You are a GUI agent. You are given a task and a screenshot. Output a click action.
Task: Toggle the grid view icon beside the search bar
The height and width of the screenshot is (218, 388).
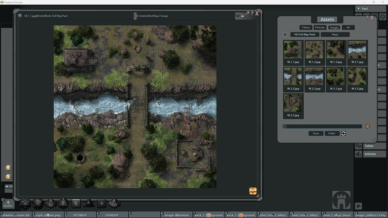(367, 126)
